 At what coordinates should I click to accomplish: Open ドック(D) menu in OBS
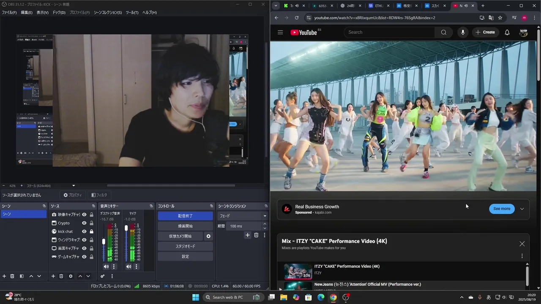point(59,13)
